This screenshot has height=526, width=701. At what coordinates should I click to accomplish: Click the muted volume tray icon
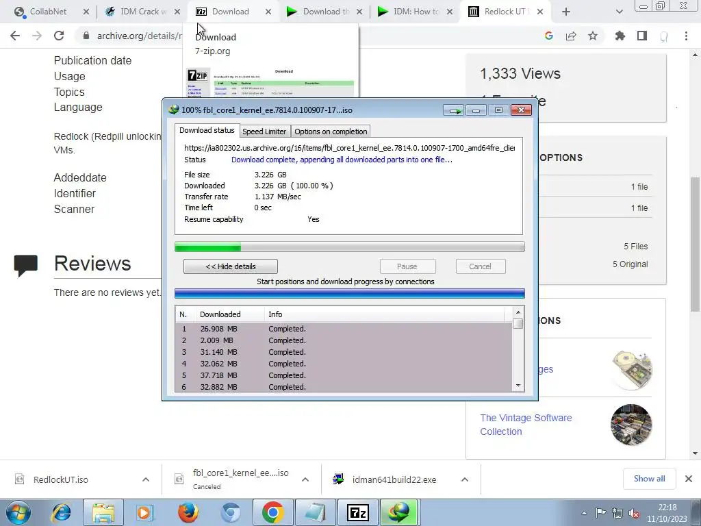(x=634, y=513)
